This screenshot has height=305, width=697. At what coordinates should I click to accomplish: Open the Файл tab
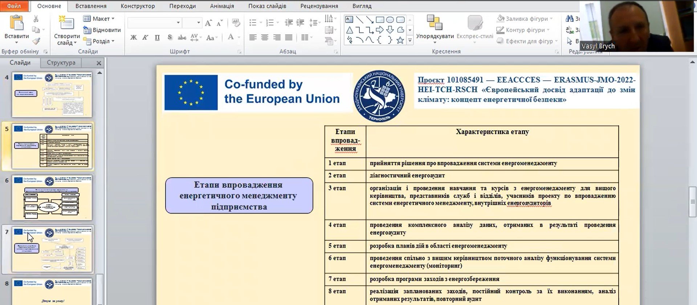point(14,6)
